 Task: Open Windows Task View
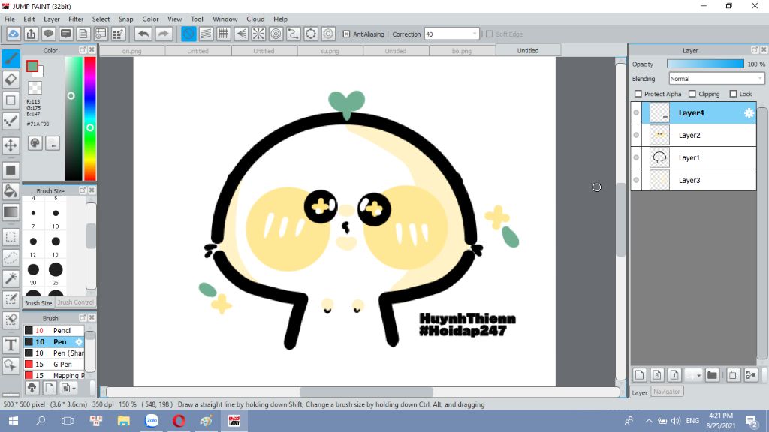[67, 421]
